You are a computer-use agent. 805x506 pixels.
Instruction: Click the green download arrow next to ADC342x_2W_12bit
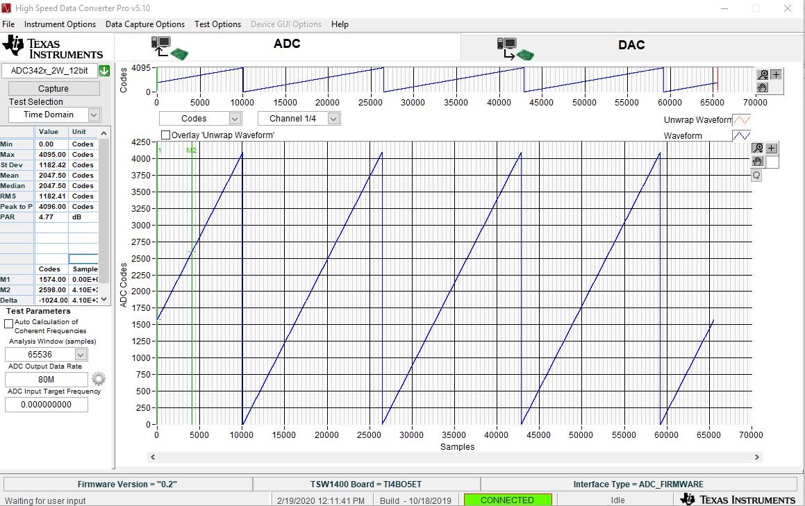pyautogui.click(x=104, y=71)
